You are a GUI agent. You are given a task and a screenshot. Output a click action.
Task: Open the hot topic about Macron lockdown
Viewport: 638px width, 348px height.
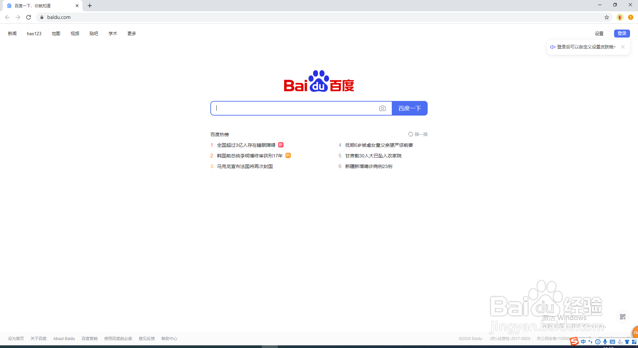[x=244, y=166]
